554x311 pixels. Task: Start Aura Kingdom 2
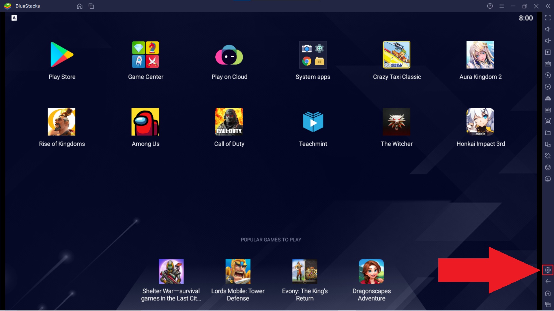pyautogui.click(x=480, y=55)
